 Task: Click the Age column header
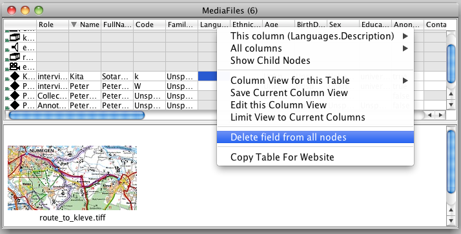tap(279, 24)
